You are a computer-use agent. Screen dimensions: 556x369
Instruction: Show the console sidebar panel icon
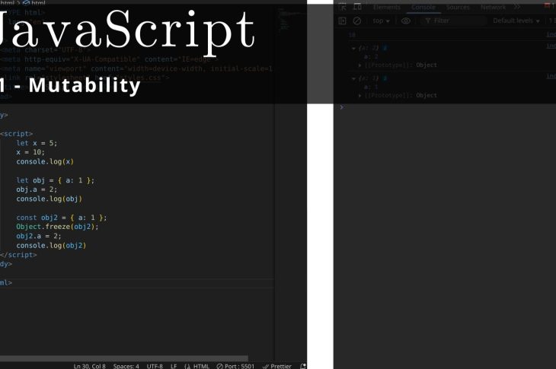tap(343, 21)
